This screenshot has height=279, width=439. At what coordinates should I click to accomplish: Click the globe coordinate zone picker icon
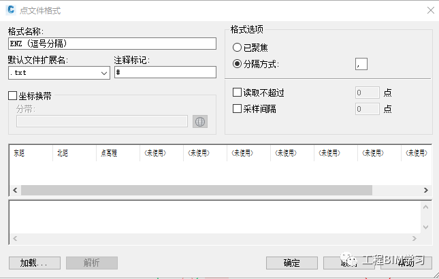coord(200,121)
